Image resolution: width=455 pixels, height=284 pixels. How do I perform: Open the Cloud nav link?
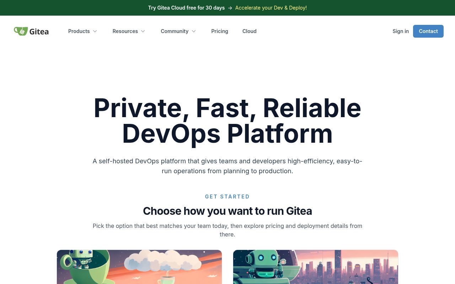click(x=250, y=31)
